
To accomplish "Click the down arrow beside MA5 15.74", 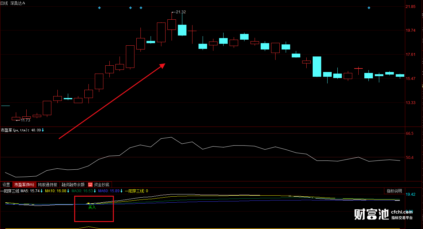I will (x=42, y=191).
